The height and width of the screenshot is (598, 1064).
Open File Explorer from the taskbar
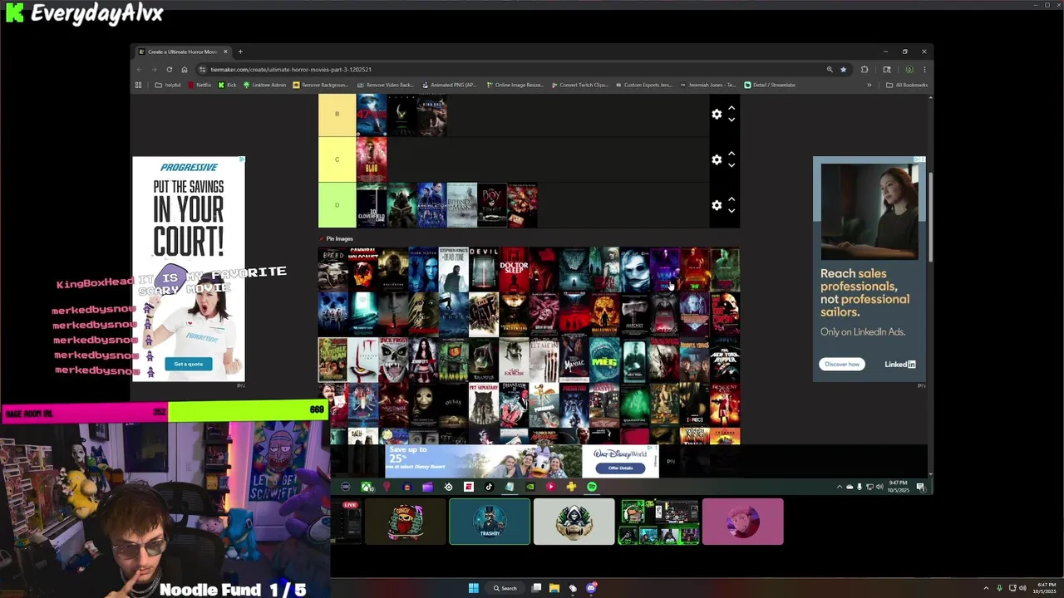click(554, 588)
